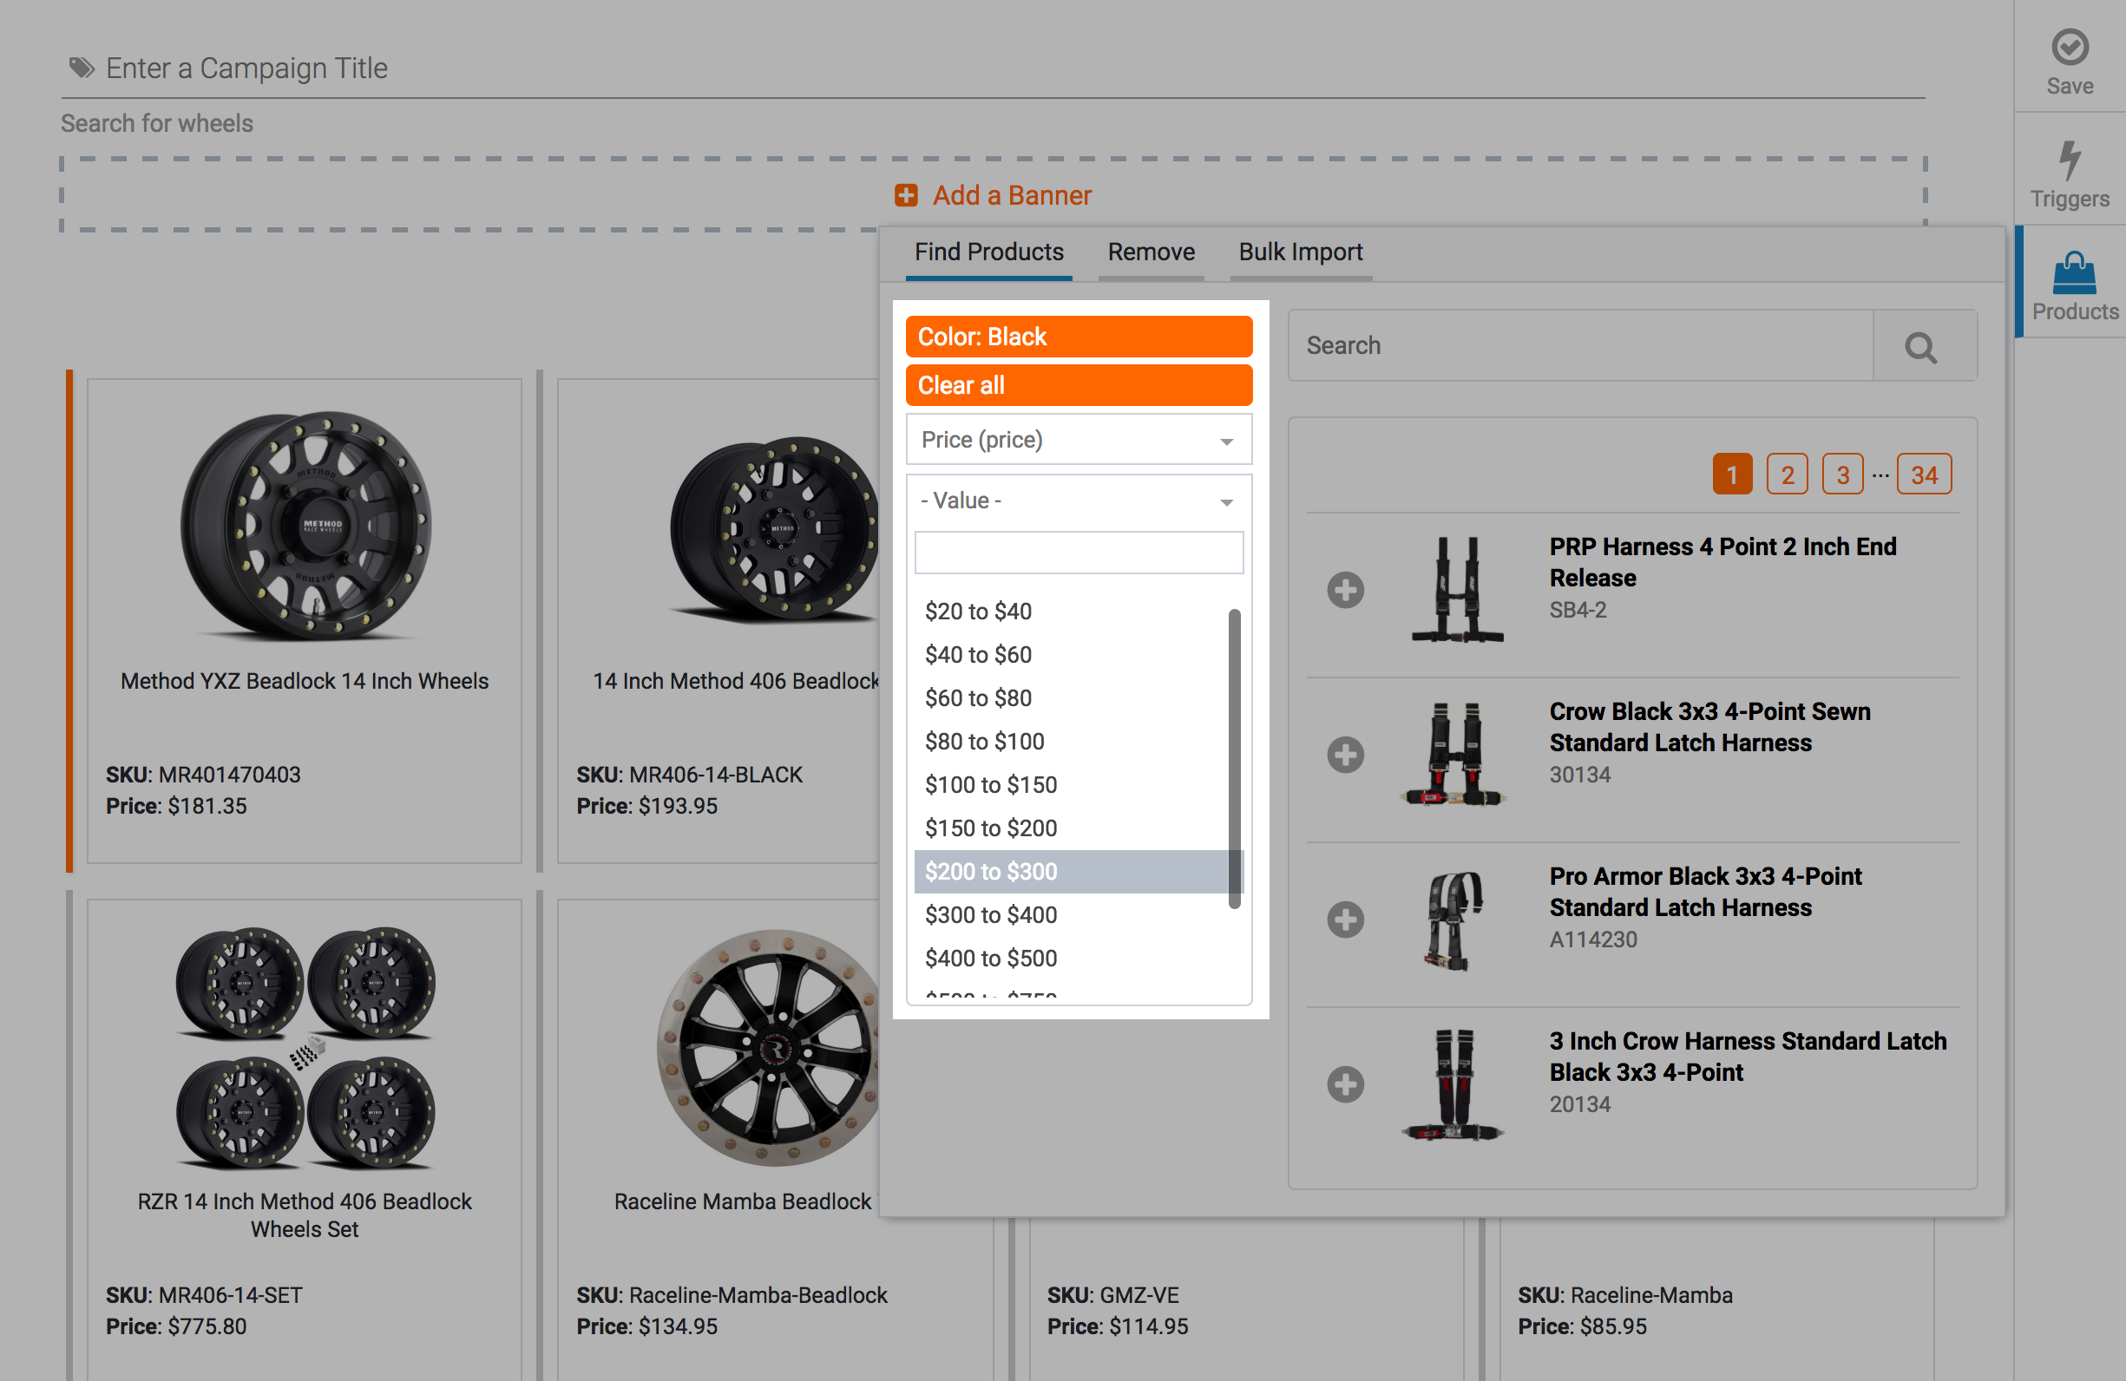
Task: Click Method YXZ Beadlock 14 Inch Wheels title
Action: [x=305, y=681]
